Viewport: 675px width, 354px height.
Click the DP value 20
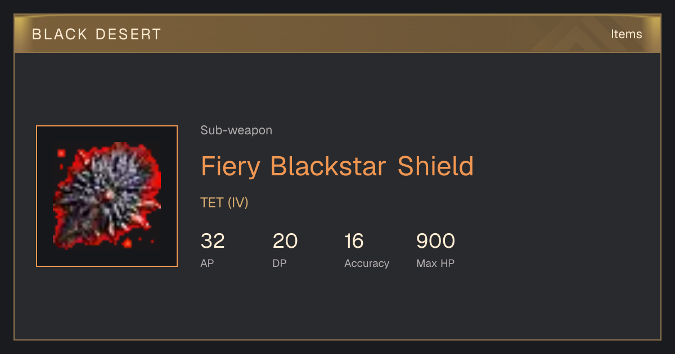tap(285, 241)
